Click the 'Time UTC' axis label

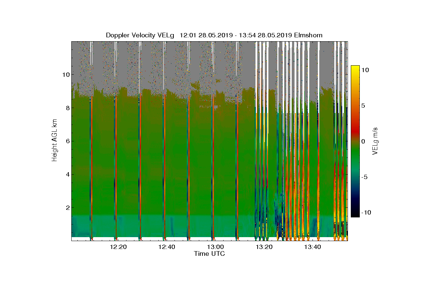coord(210,254)
